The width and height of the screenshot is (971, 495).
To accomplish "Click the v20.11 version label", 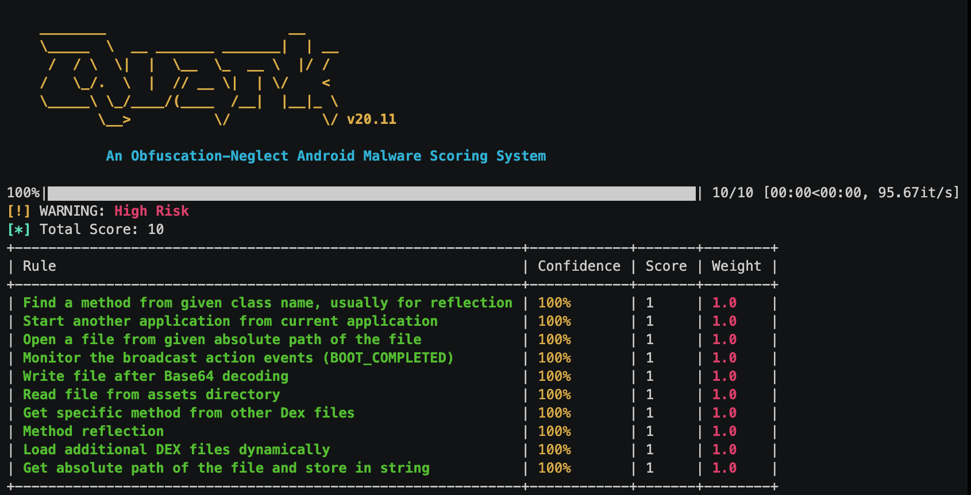I will tap(371, 119).
